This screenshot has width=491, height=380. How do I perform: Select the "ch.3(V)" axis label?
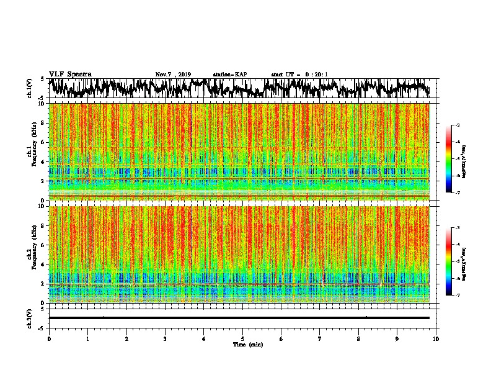(x=30, y=319)
